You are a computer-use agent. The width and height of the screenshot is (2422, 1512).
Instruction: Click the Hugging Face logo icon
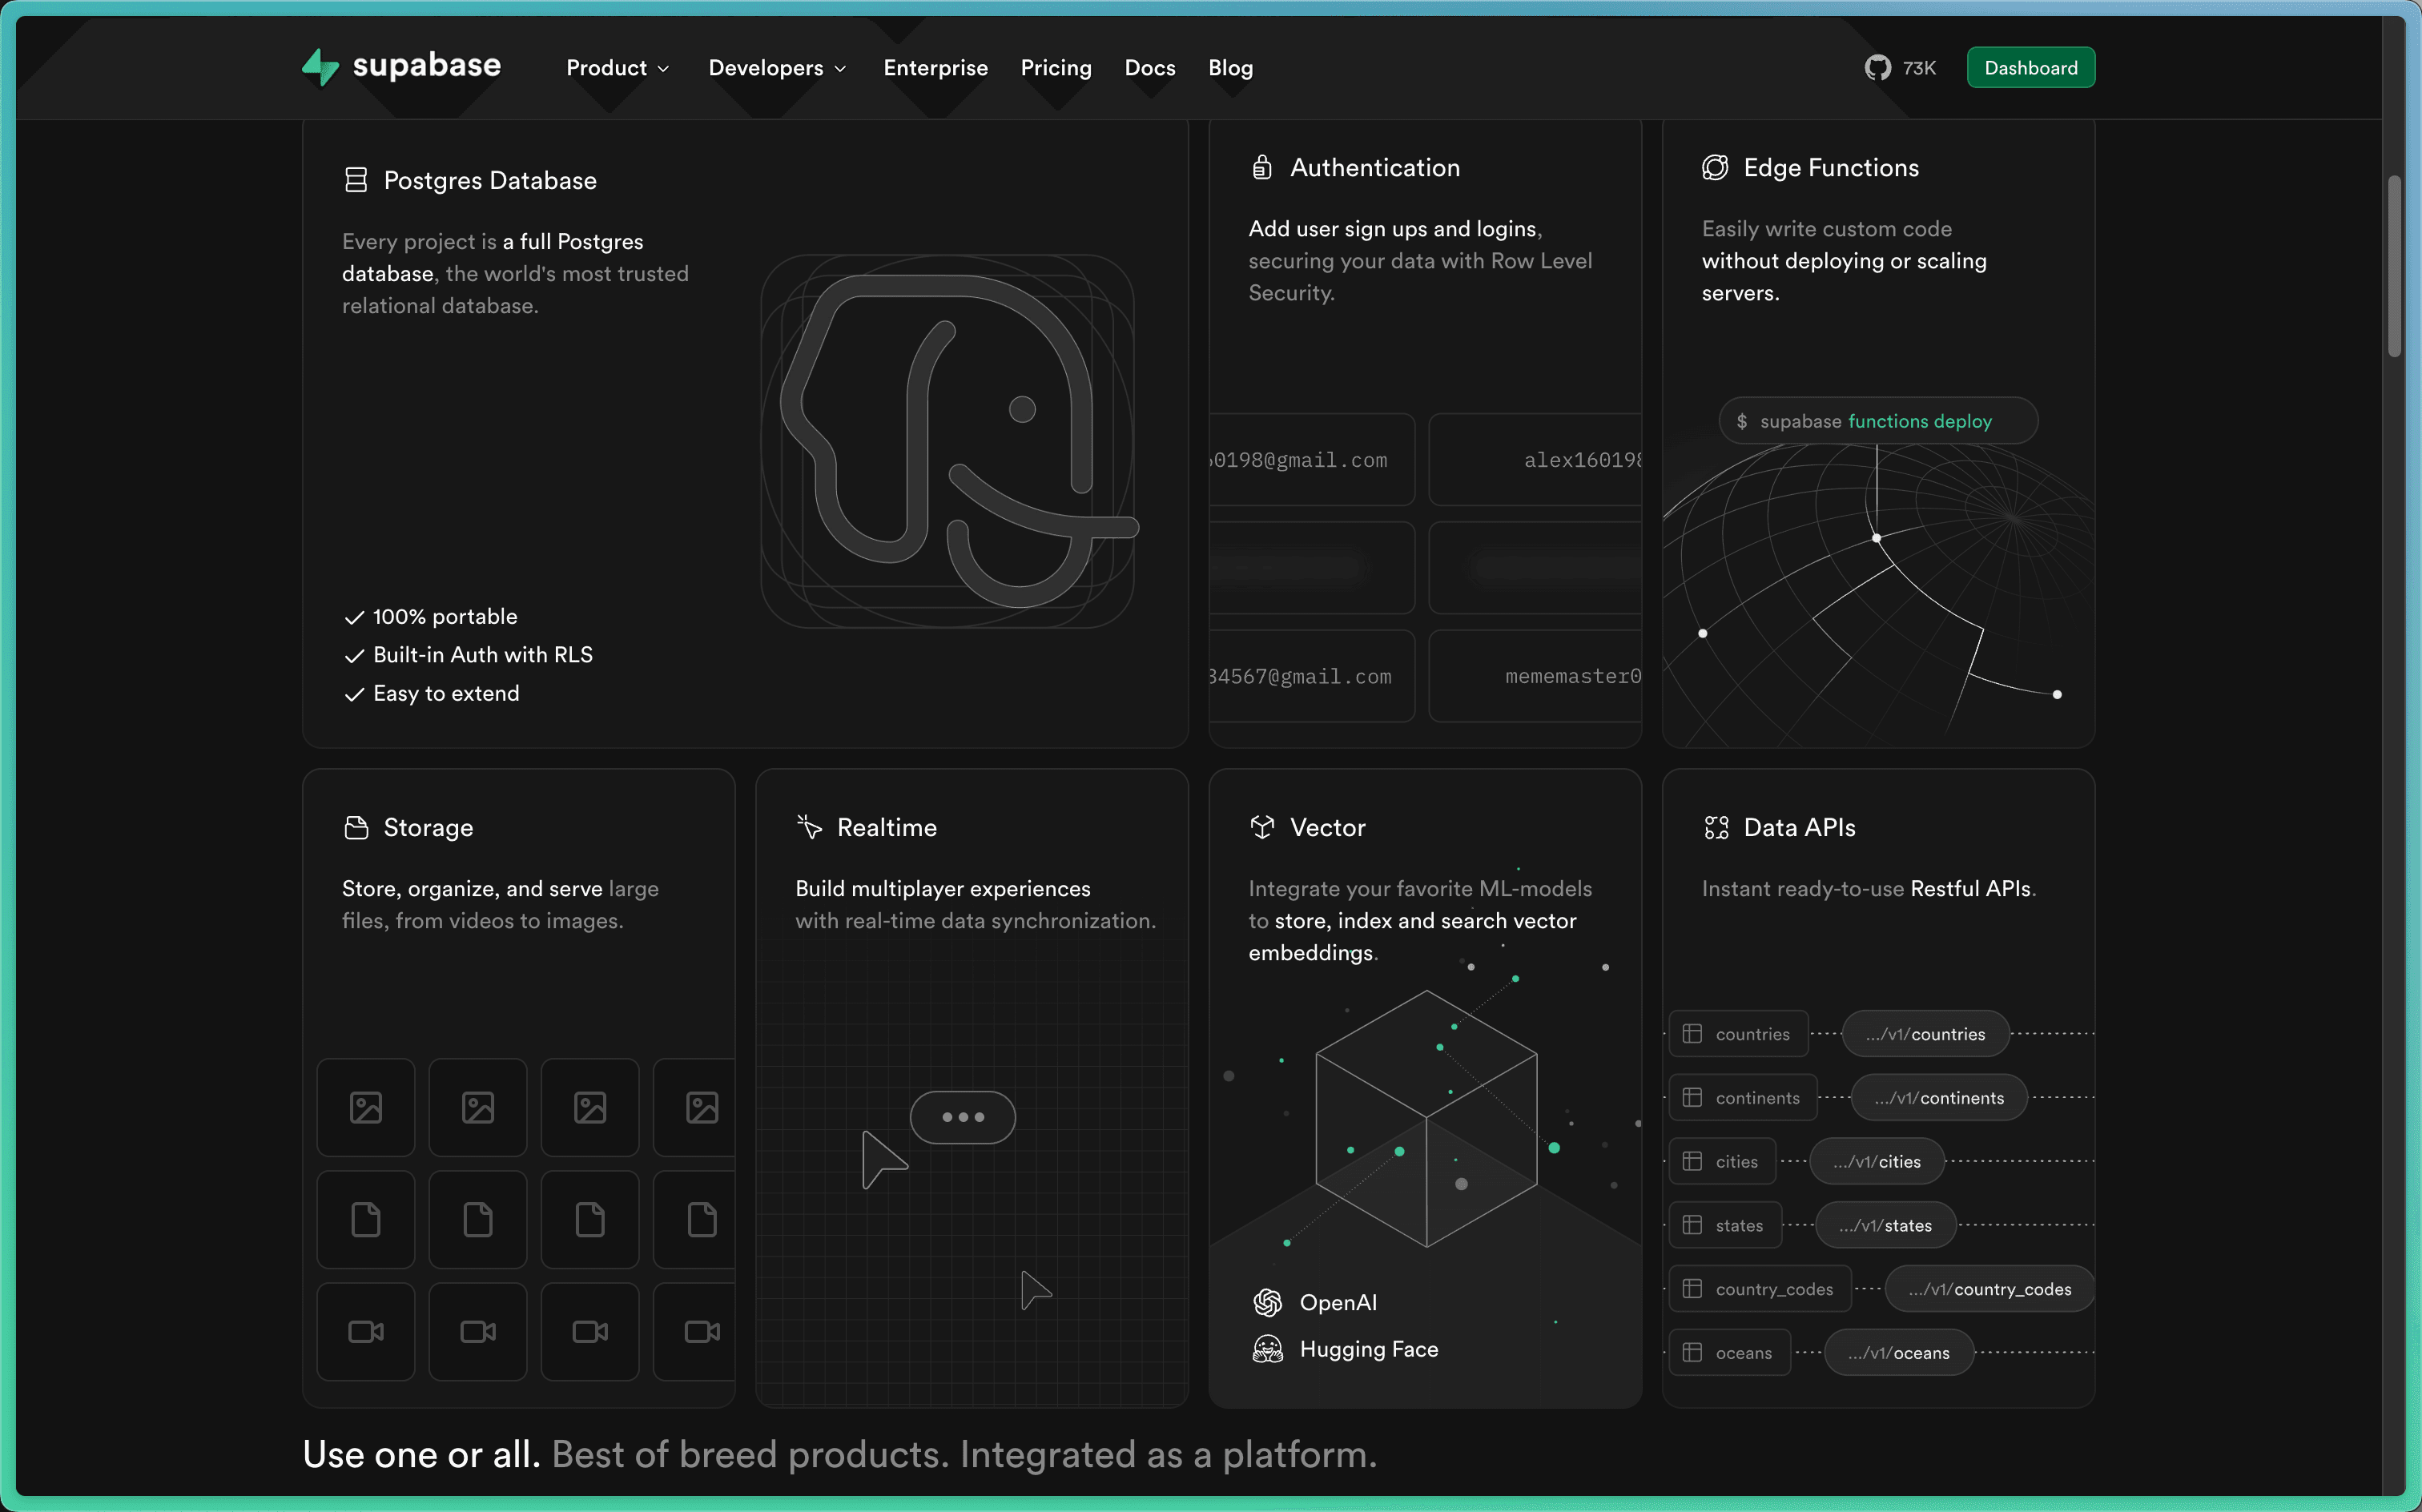tap(1267, 1349)
